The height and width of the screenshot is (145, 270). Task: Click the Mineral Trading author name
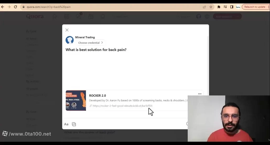(85, 37)
